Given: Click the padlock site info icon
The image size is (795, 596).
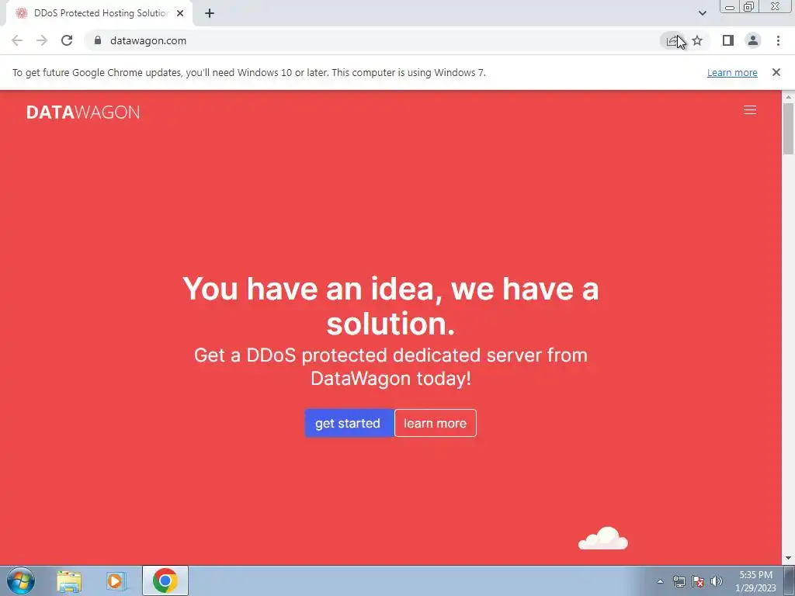Looking at the screenshot, I should coord(98,40).
